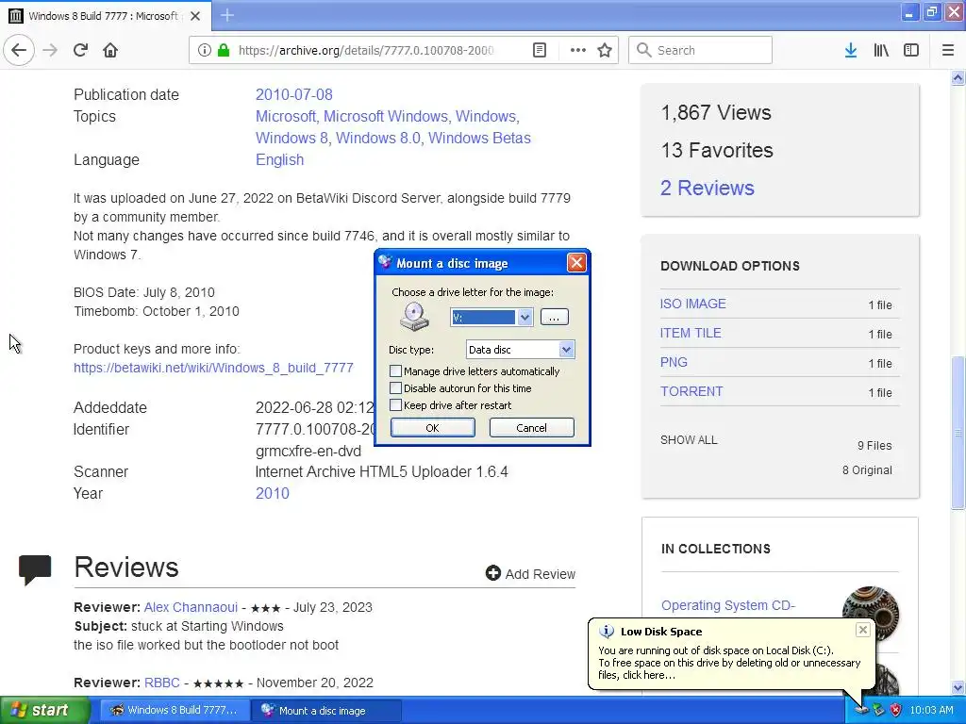This screenshot has height=724, width=966.
Task: Open the Firefox home page
Action: pyautogui.click(x=110, y=50)
